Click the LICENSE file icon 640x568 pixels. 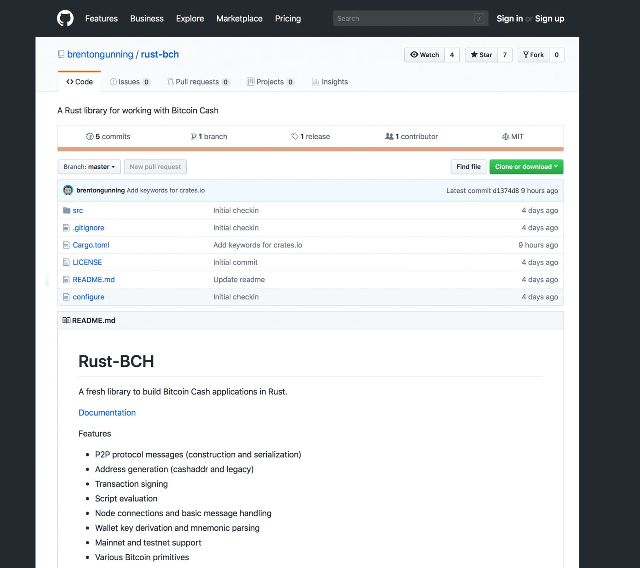(x=66, y=262)
